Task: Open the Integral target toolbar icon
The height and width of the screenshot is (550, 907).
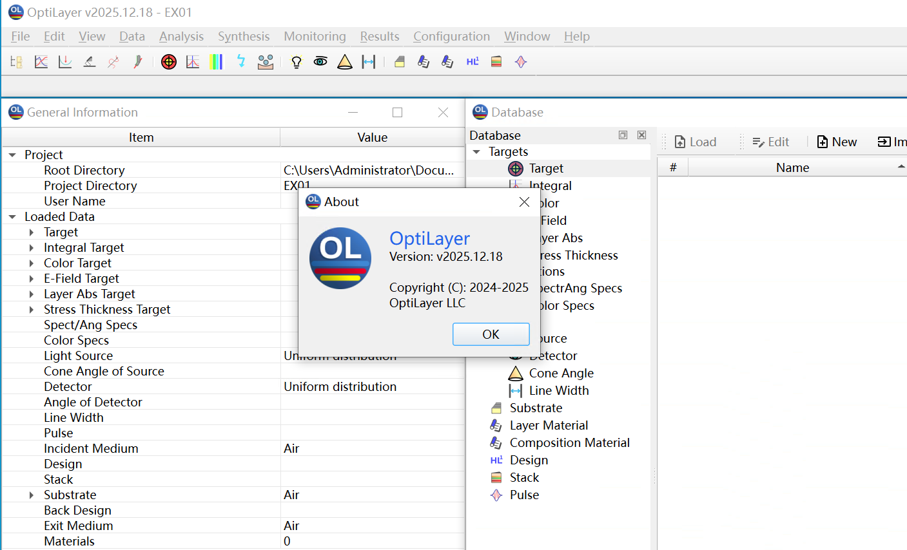Action: point(193,62)
